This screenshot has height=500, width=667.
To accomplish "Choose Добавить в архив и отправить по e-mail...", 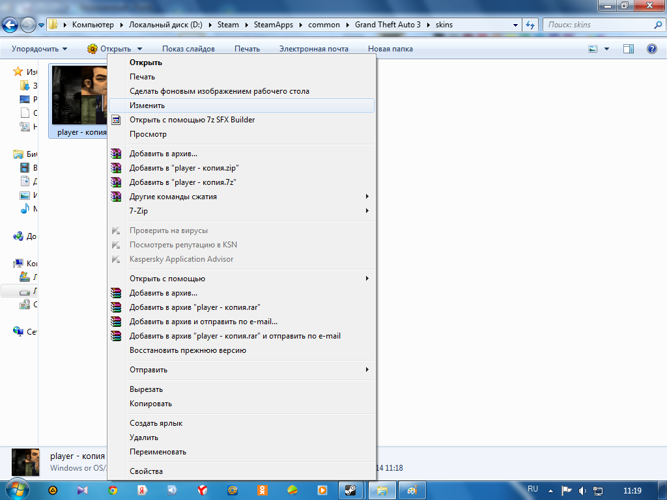I will (241, 322).
